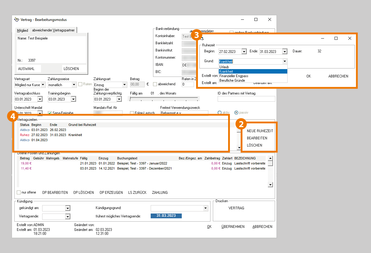Screen dimensions: 371x253
Task: Toggle the 'nur offene' checkbox
Action: point(19,192)
